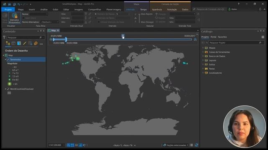The image size is (268, 150).
Task: Click the save project icon in title bar
Action: (14, 4)
